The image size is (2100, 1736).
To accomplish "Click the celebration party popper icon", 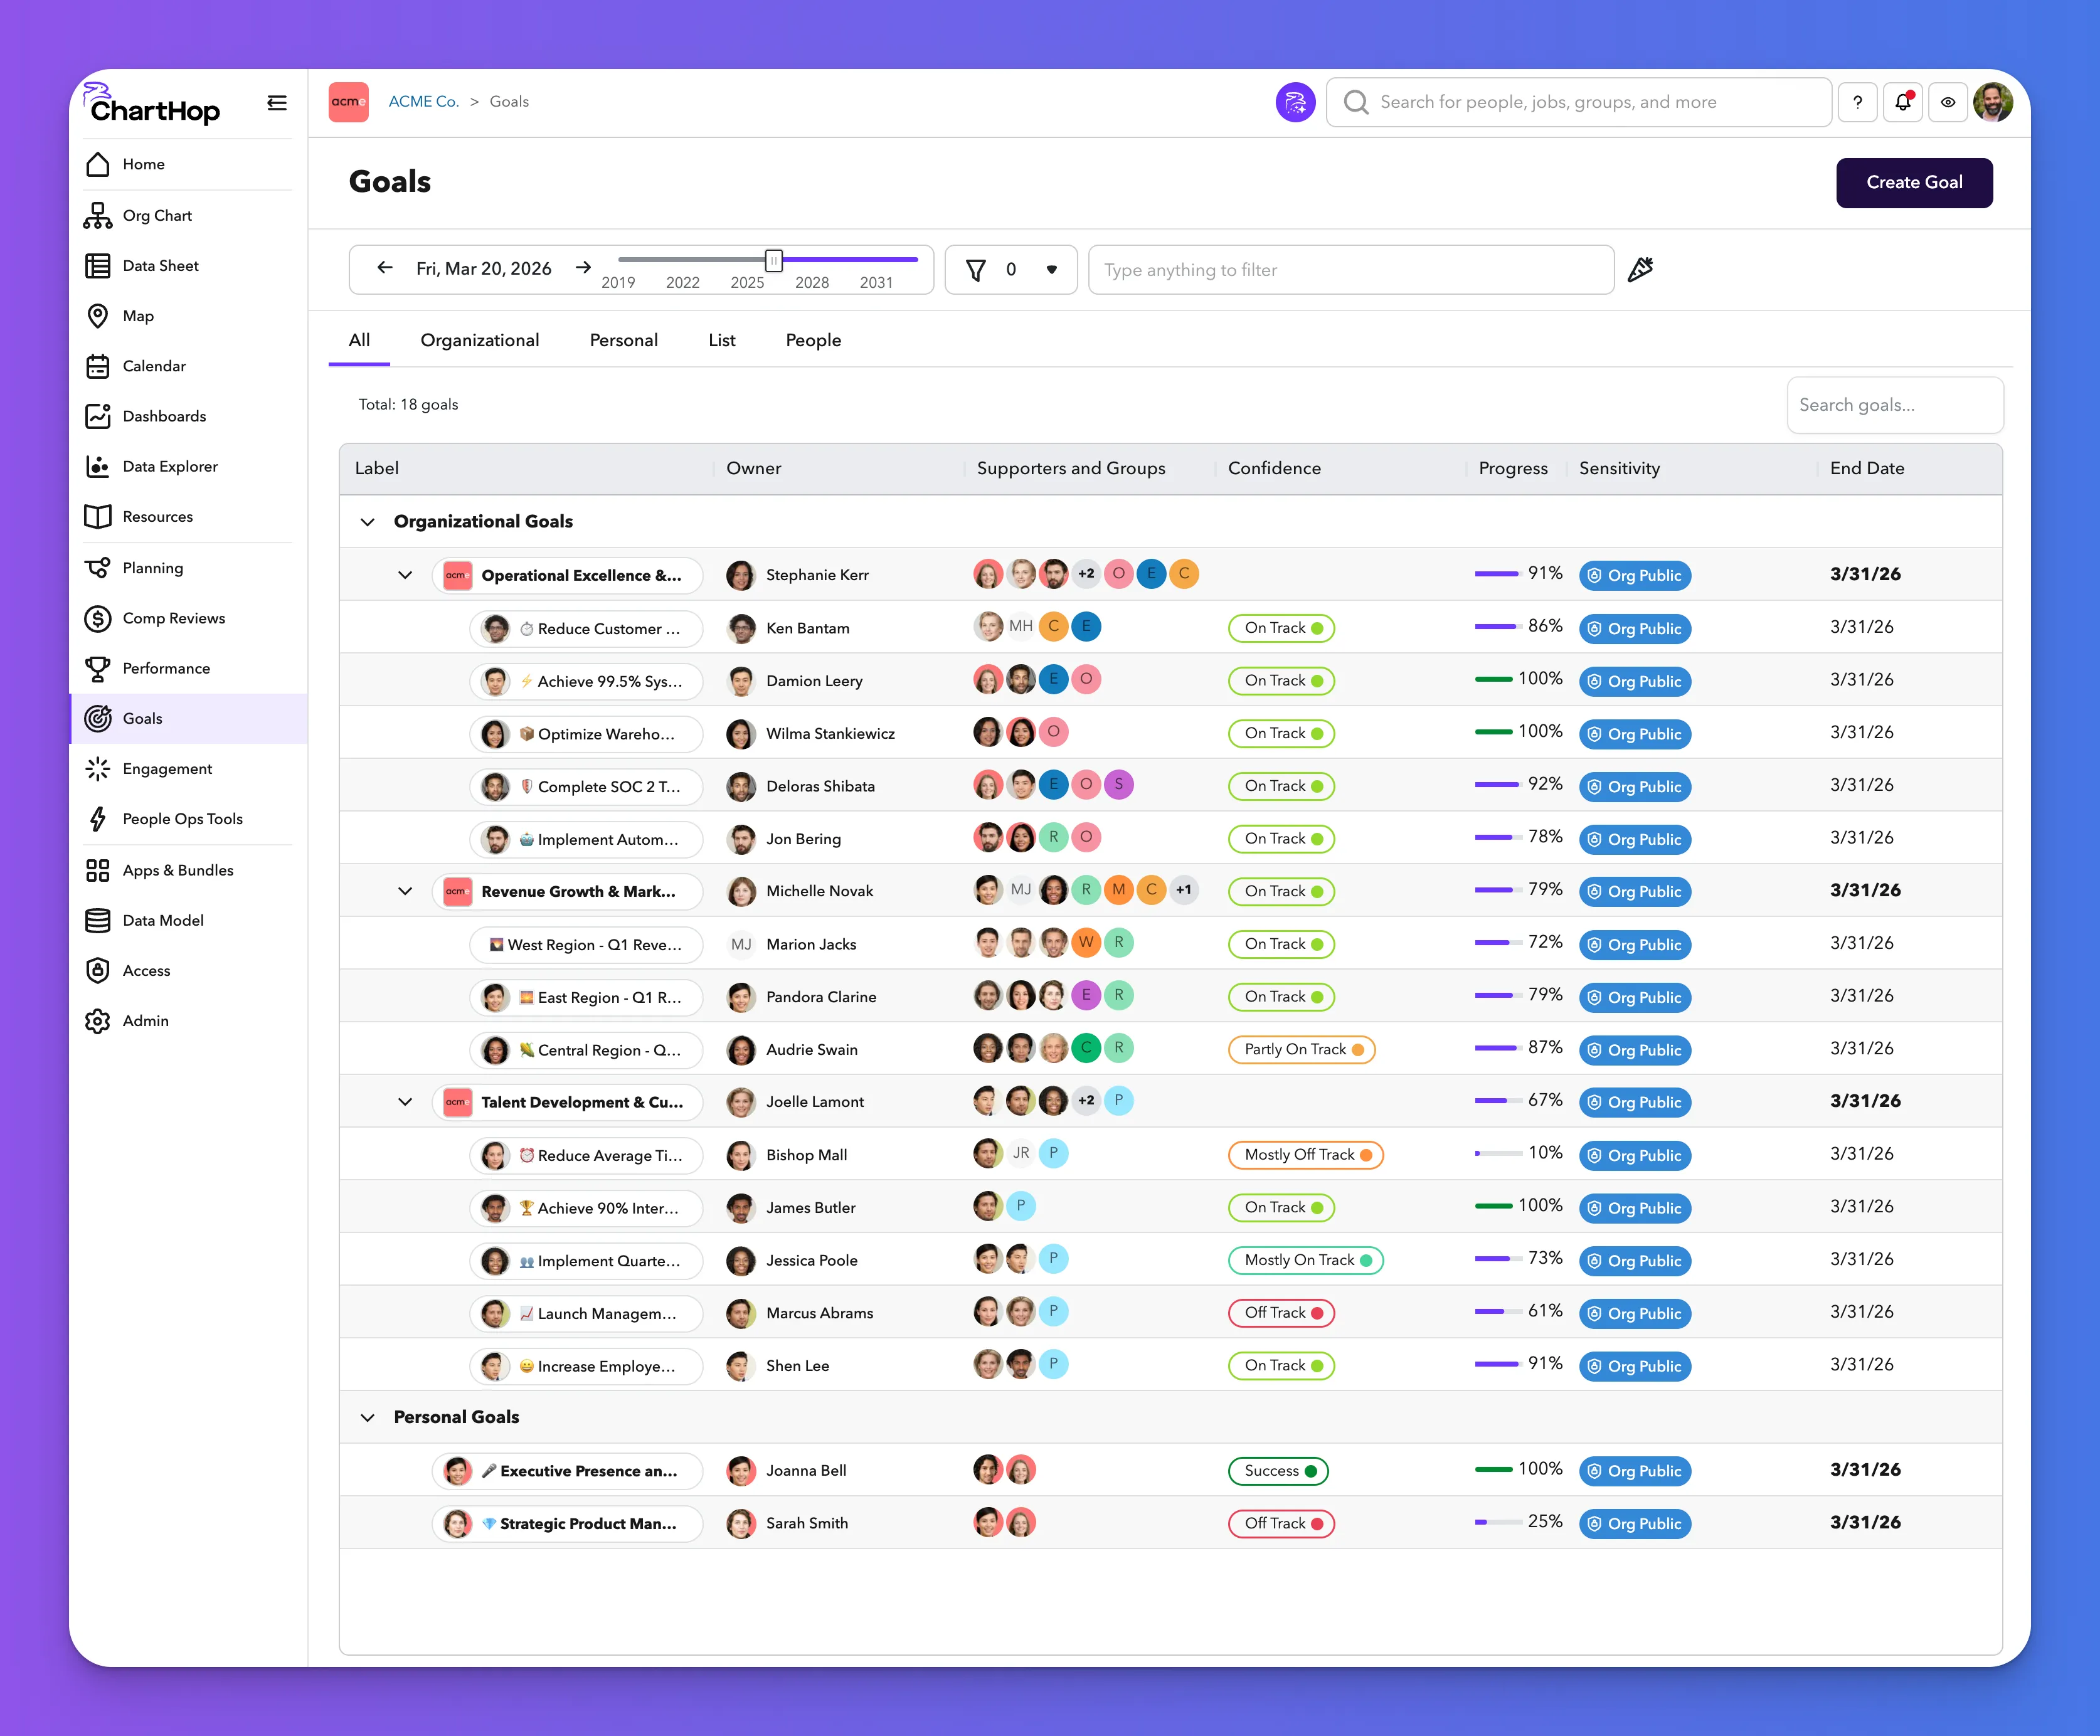I will (1640, 269).
